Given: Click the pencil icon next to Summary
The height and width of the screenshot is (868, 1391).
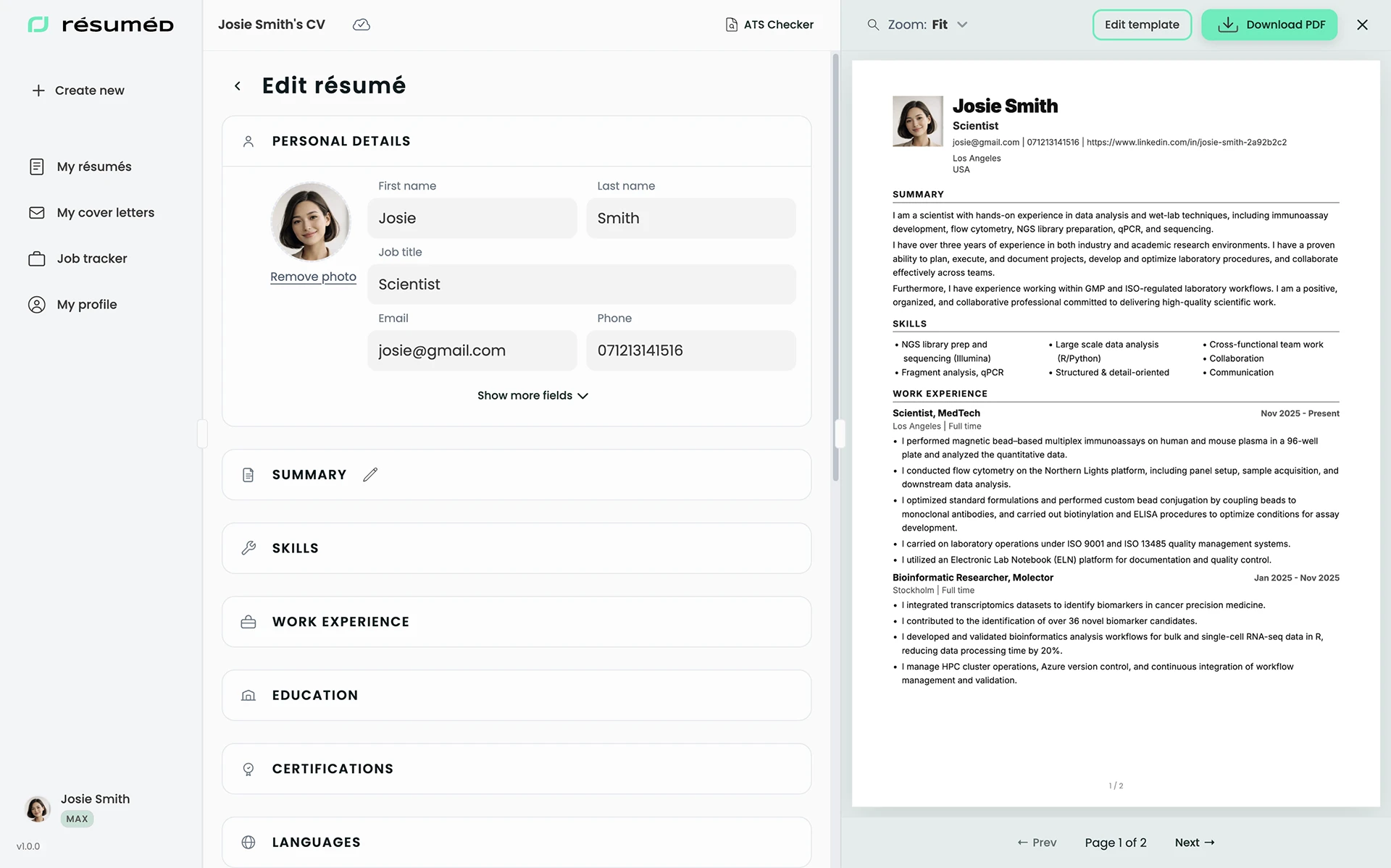Looking at the screenshot, I should 370,475.
